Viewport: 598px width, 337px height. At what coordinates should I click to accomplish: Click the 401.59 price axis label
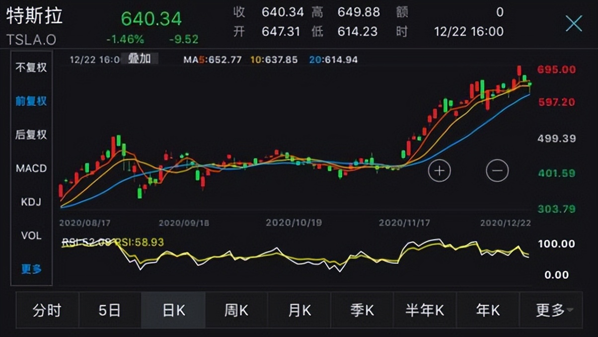click(557, 173)
